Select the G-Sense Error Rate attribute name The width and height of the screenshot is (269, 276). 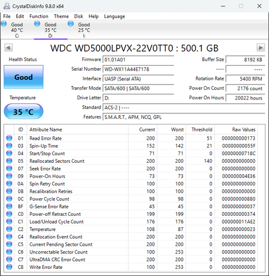49,206
